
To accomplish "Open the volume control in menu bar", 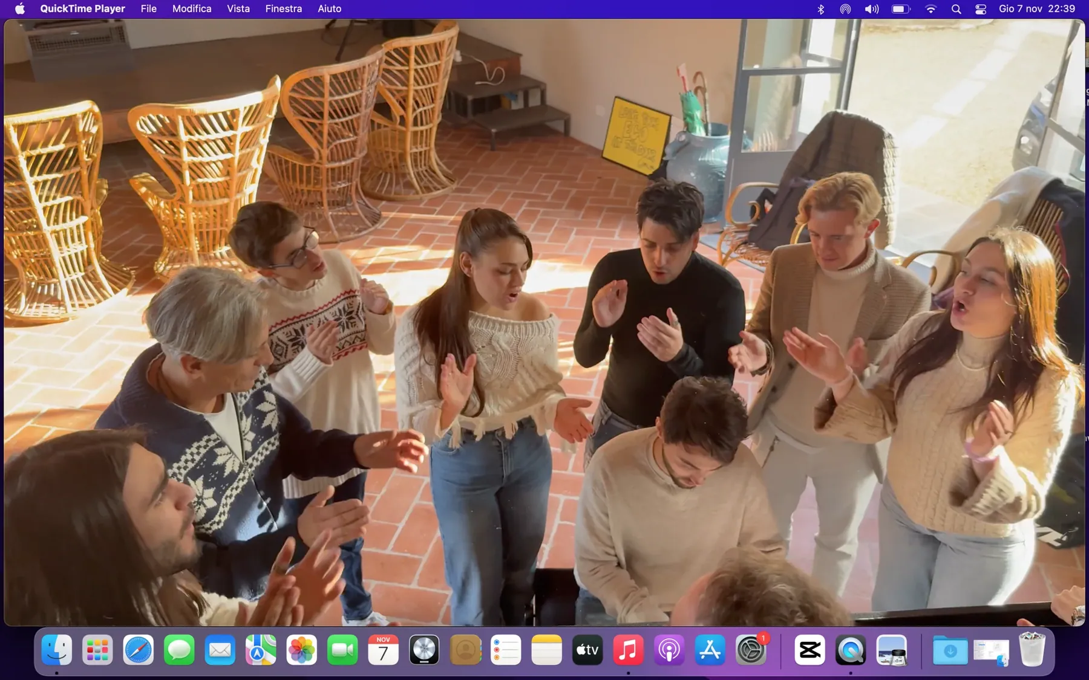I will point(871,8).
